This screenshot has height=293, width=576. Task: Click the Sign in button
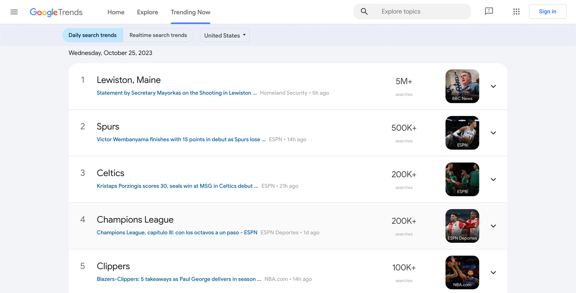[x=547, y=12]
